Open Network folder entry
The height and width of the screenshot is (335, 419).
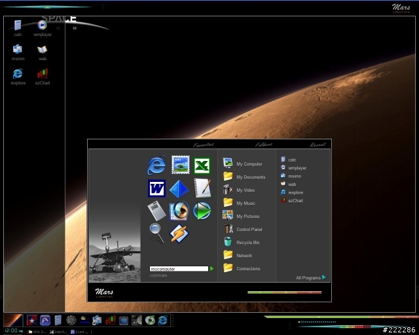tap(238, 255)
